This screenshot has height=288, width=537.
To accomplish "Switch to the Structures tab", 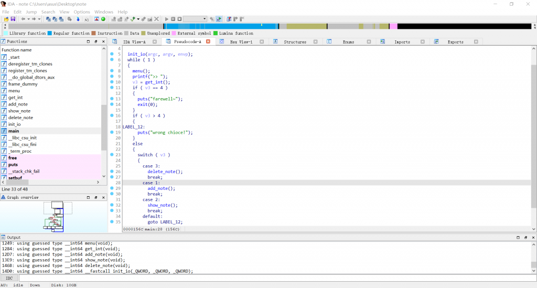I will (295, 42).
